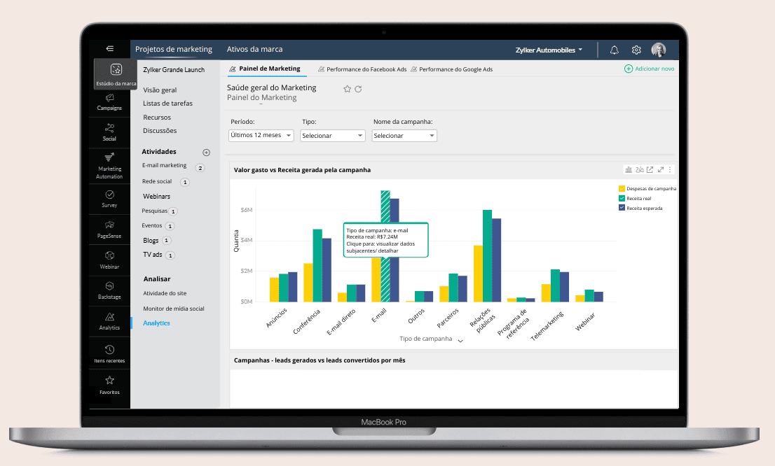Open Monitor de mídia social

click(x=174, y=309)
